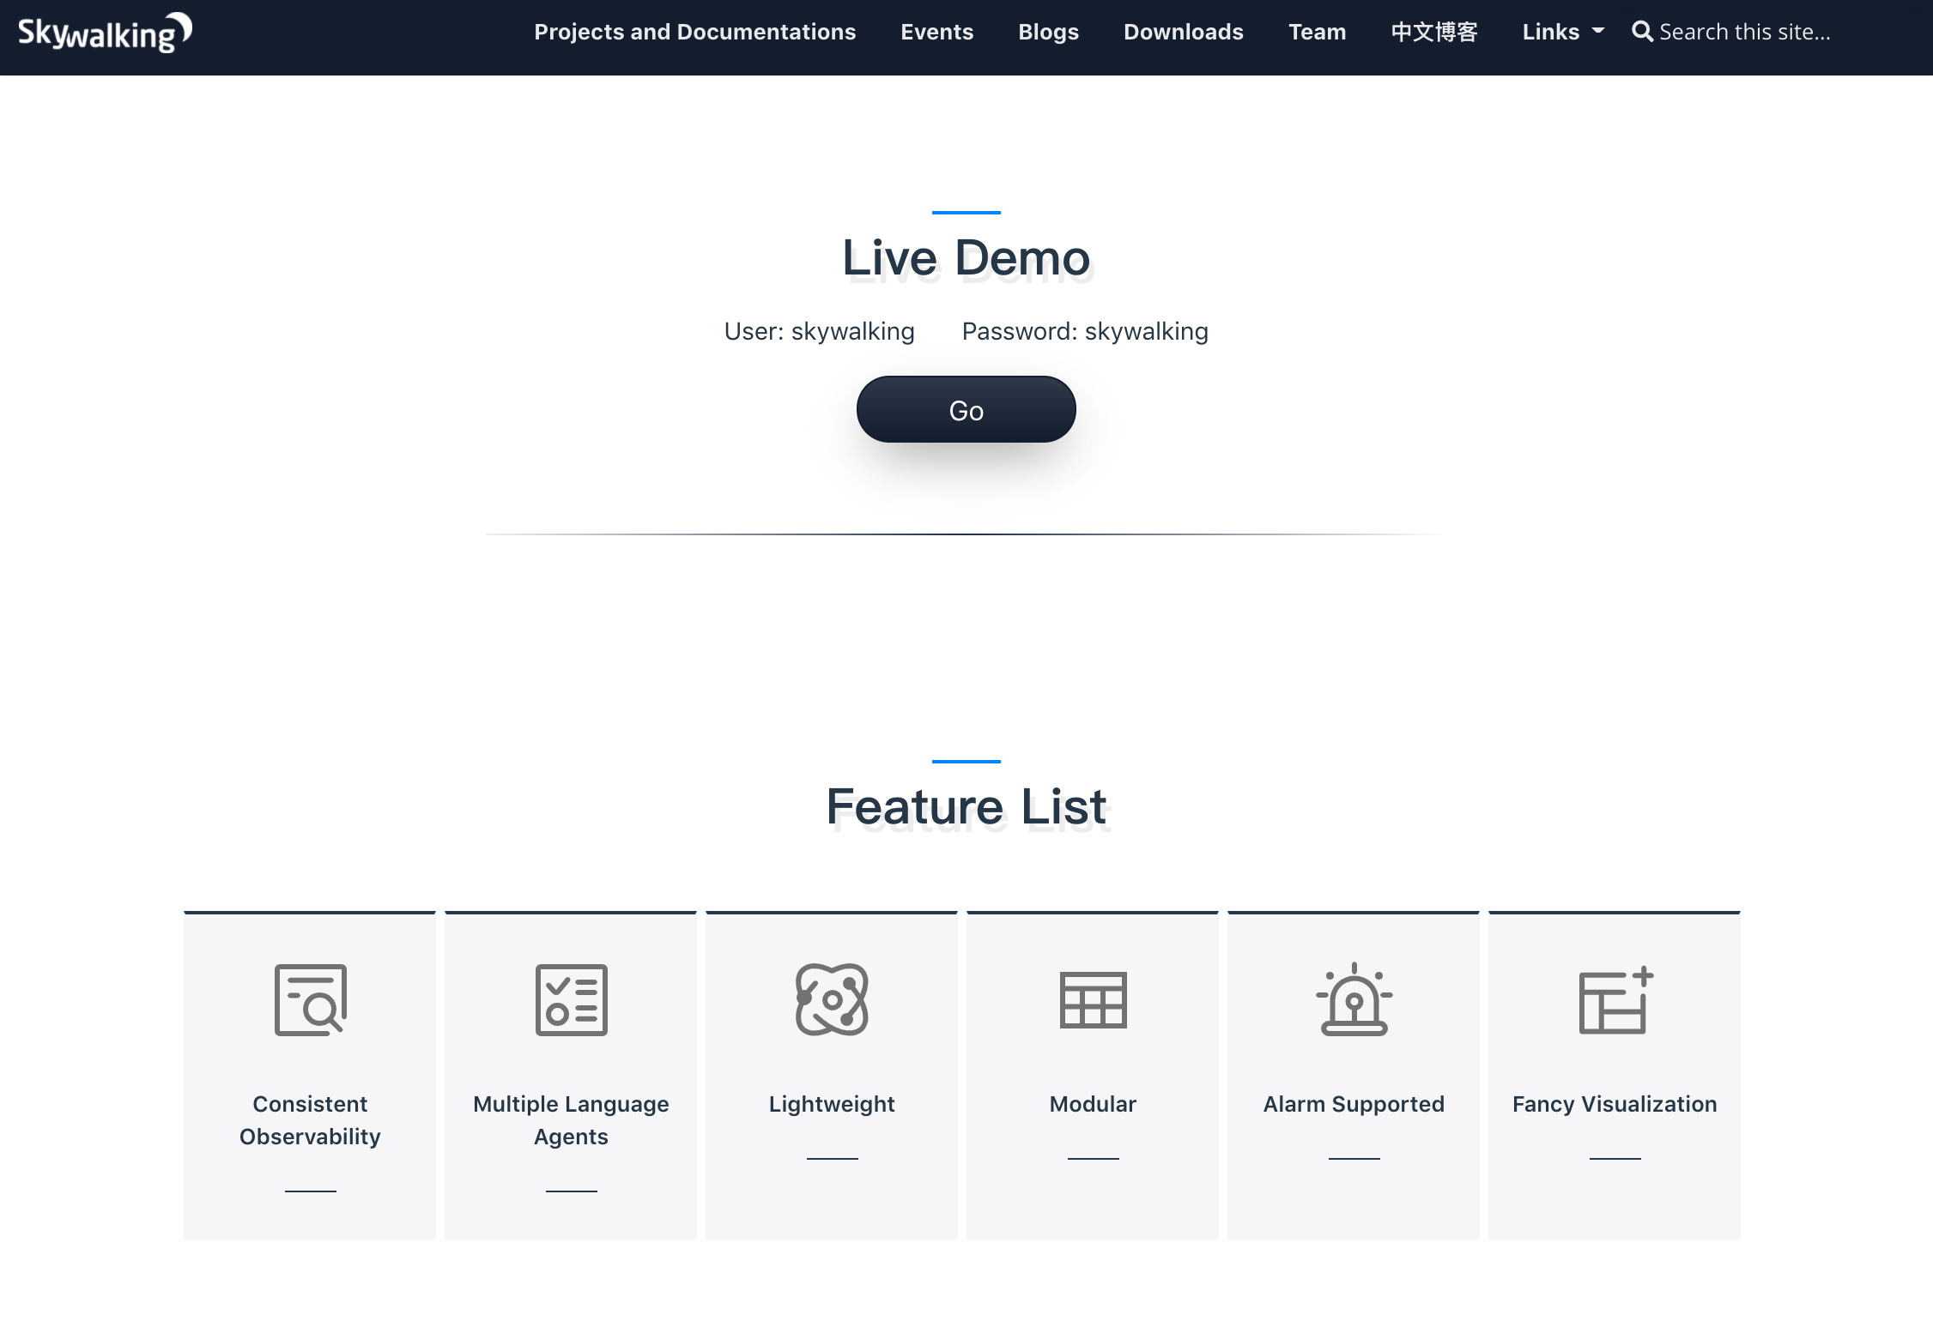Expand the Links dropdown menu
The width and height of the screenshot is (1933, 1333).
[x=1562, y=32]
